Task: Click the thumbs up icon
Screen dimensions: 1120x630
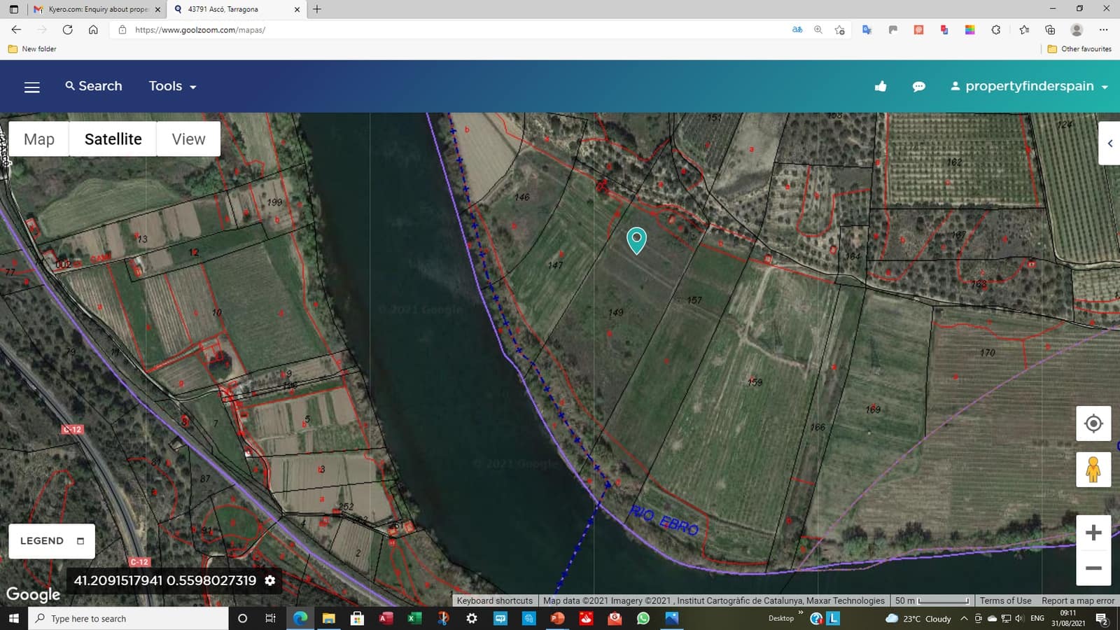Action: tap(881, 86)
